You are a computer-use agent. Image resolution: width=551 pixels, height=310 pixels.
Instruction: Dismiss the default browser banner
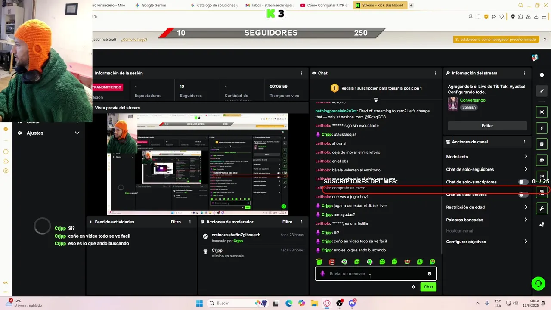[x=545, y=39]
